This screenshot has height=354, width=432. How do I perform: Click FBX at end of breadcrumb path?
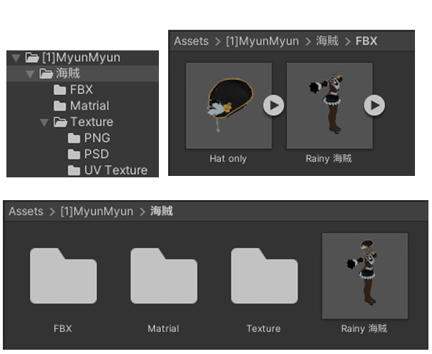tap(366, 41)
